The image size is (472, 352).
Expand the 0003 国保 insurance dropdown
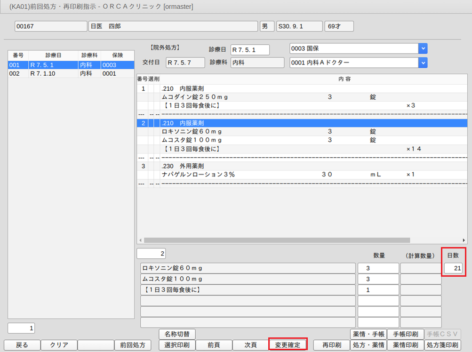423,48
